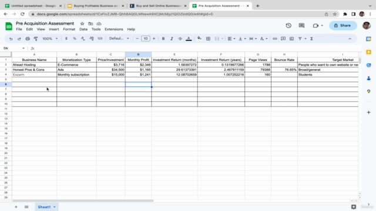Increase font size with plus button
Screen dimensions: 376x211
point(154,39)
